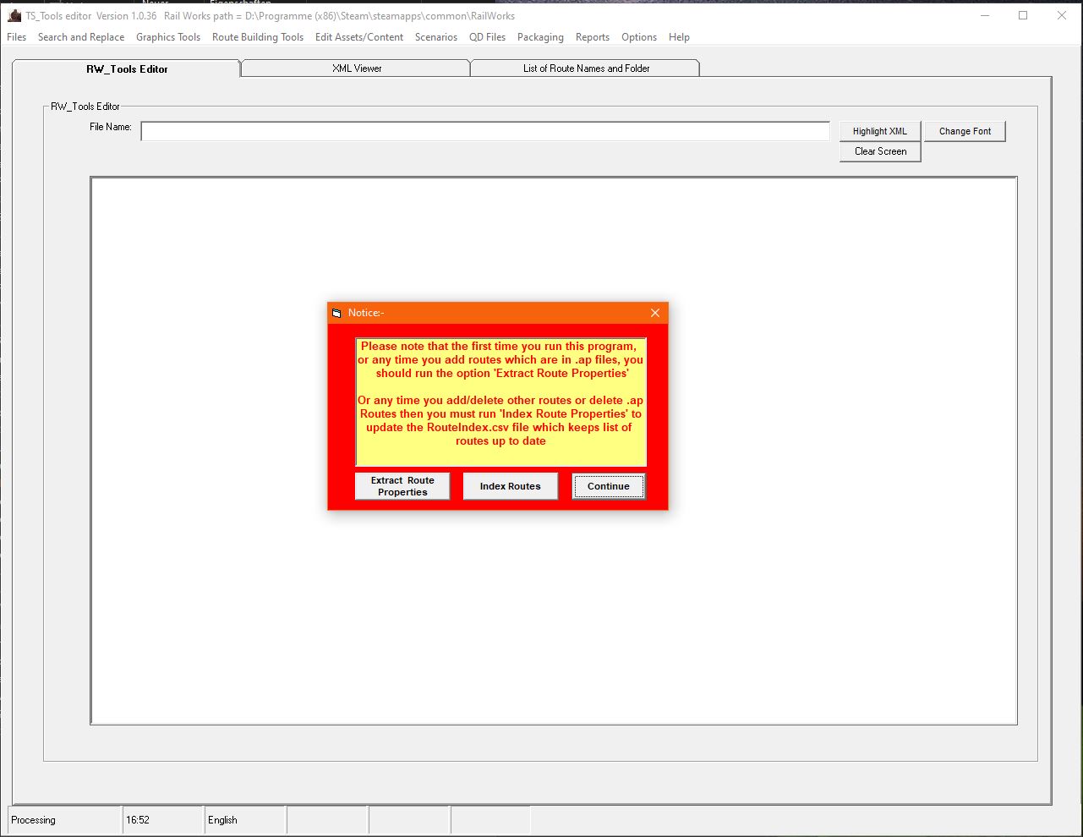The width and height of the screenshot is (1083, 837).
Task: Open the Scenarios menu
Action: tap(436, 37)
